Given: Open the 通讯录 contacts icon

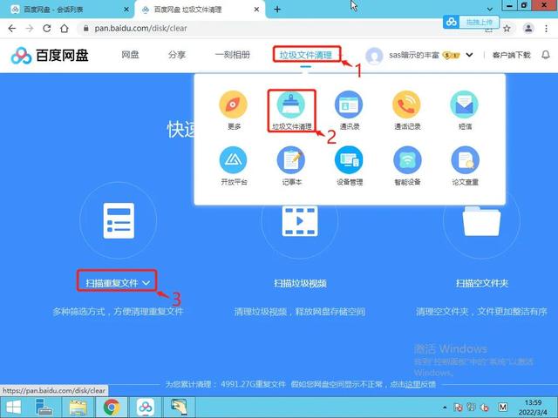Looking at the screenshot, I should (349, 104).
